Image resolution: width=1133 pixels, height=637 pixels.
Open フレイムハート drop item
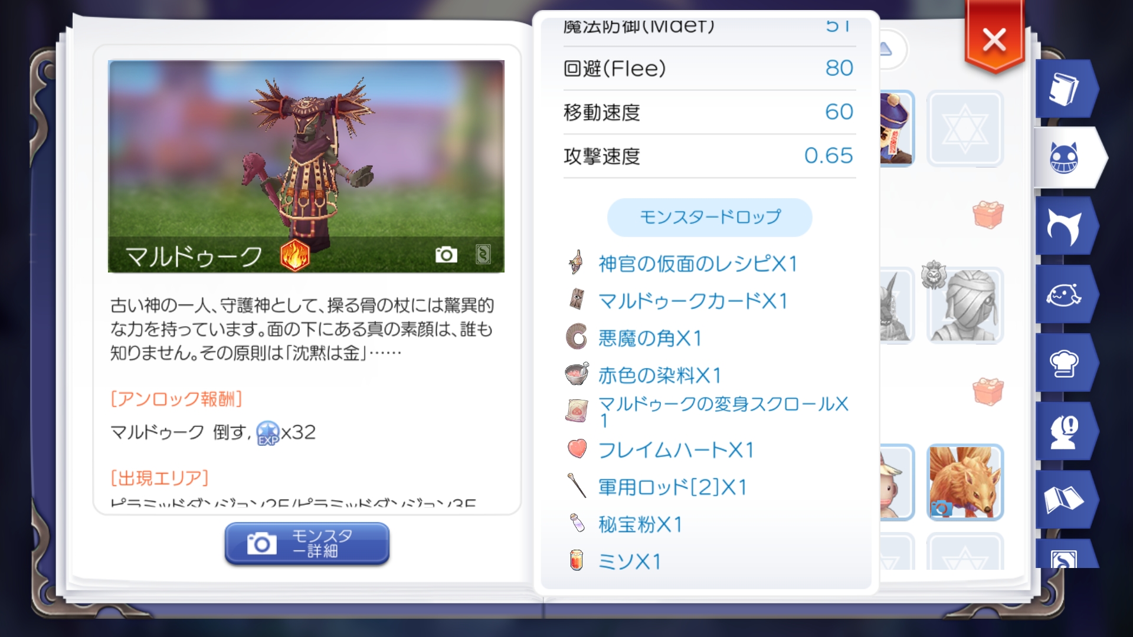point(676,450)
